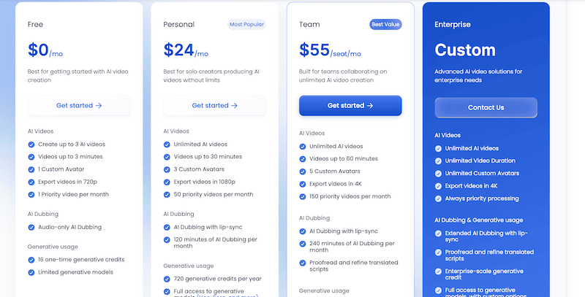The height and width of the screenshot is (297, 585).
Task: Click Get started in the Team plan
Action: (350, 106)
